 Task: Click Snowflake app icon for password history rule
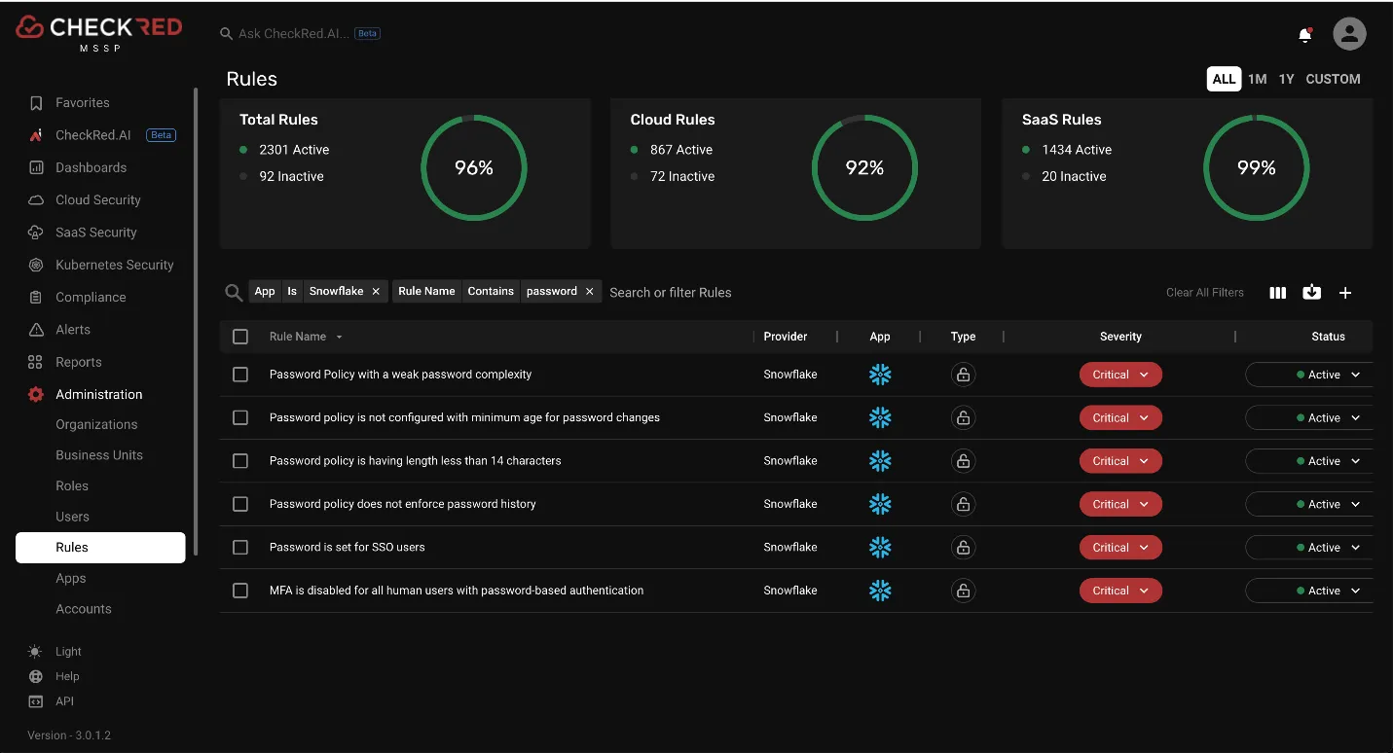880,504
